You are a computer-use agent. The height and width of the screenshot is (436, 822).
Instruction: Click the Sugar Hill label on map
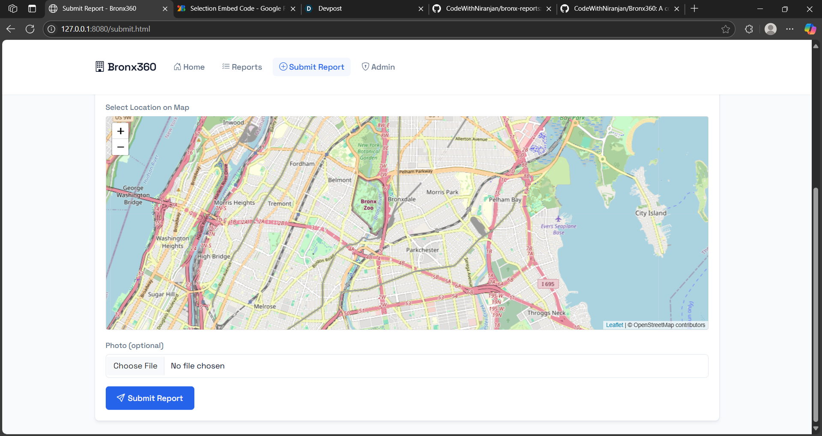161,294
